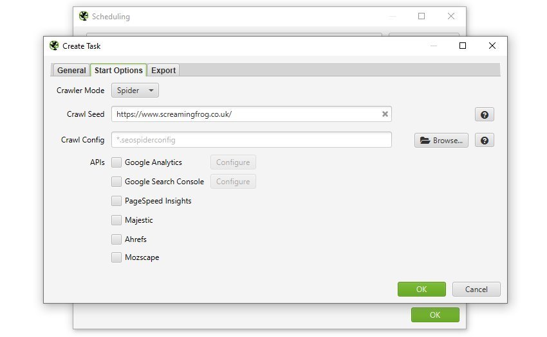Click the help icon beside Crawl Config
Screen dimensions: 547x337
click(484, 141)
